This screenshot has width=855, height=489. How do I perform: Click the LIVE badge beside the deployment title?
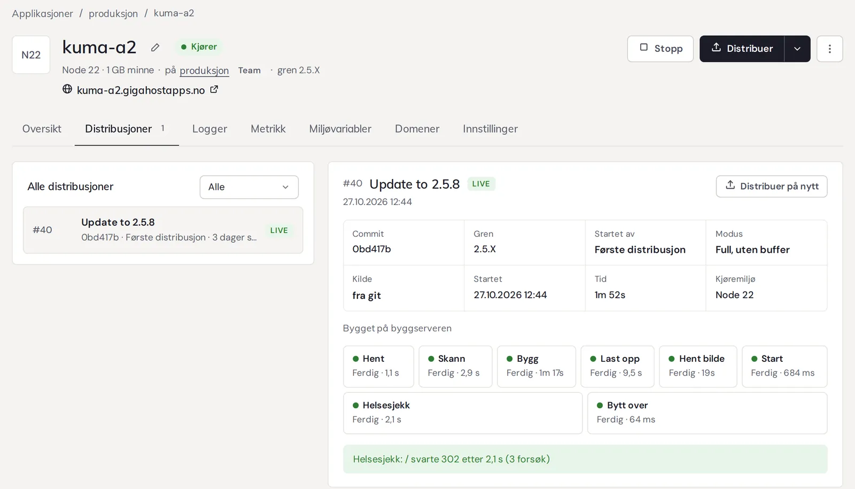click(481, 184)
